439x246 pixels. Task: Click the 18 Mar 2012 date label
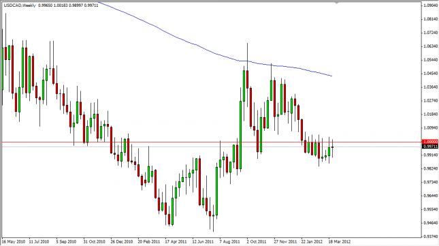point(340,241)
